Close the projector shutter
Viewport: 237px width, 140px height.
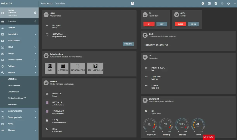tap(180, 24)
